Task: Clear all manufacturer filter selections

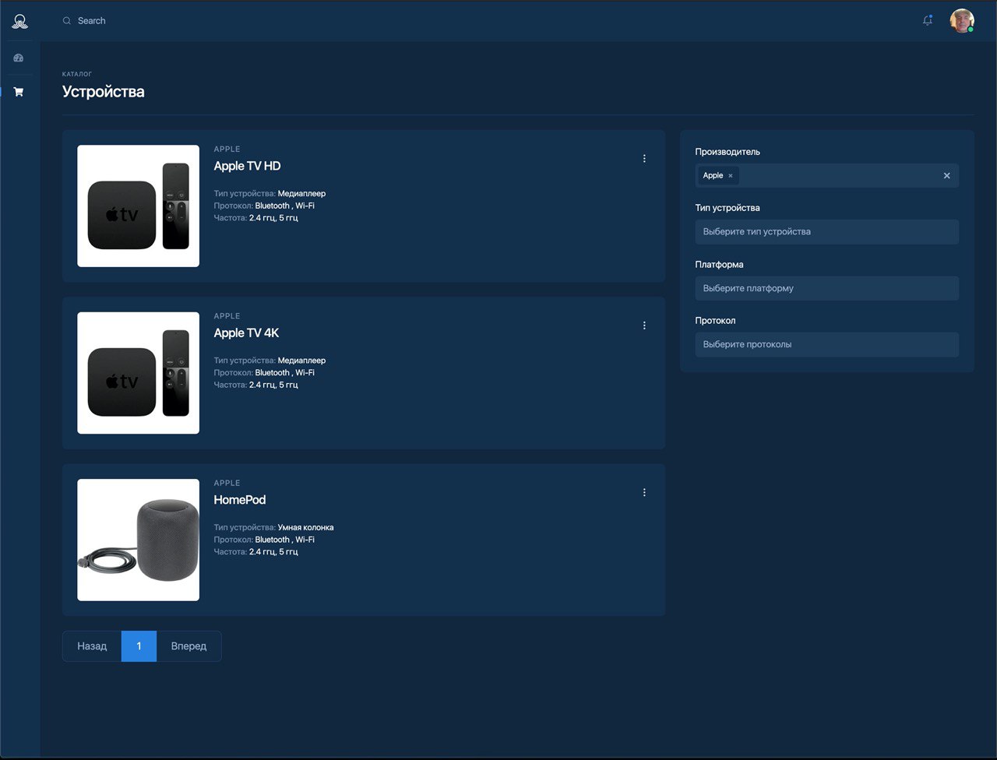Action: pyautogui.click(x=947, y=176)
